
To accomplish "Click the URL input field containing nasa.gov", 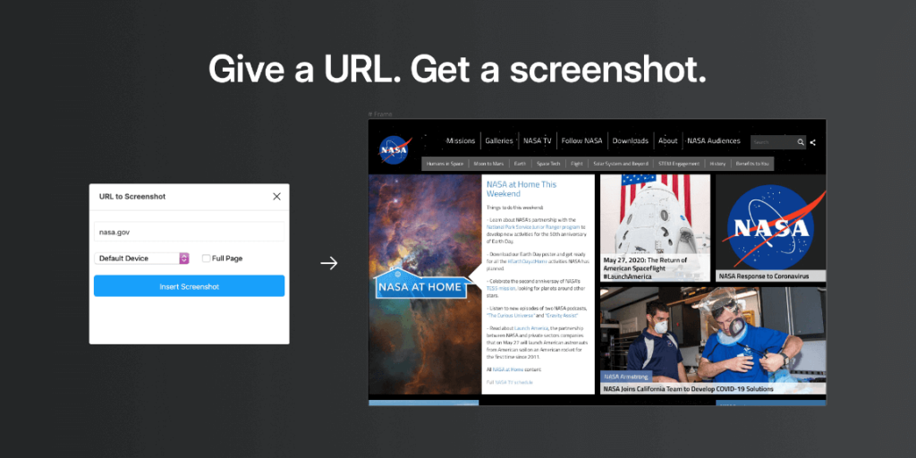I will (190, 232).
